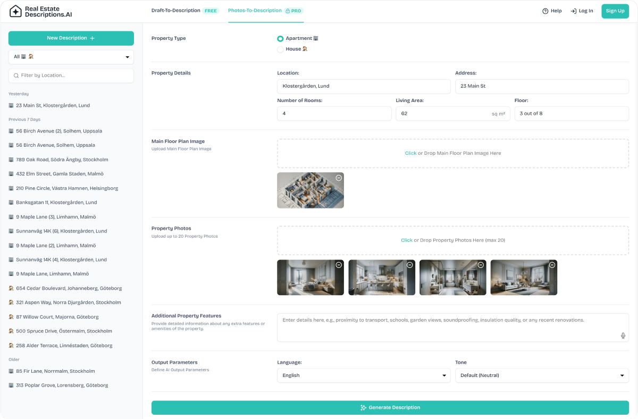Open the All properties filter dropdown
This screenshot has height=419, width=638.
pyautogui.click(x=71, y=56)
